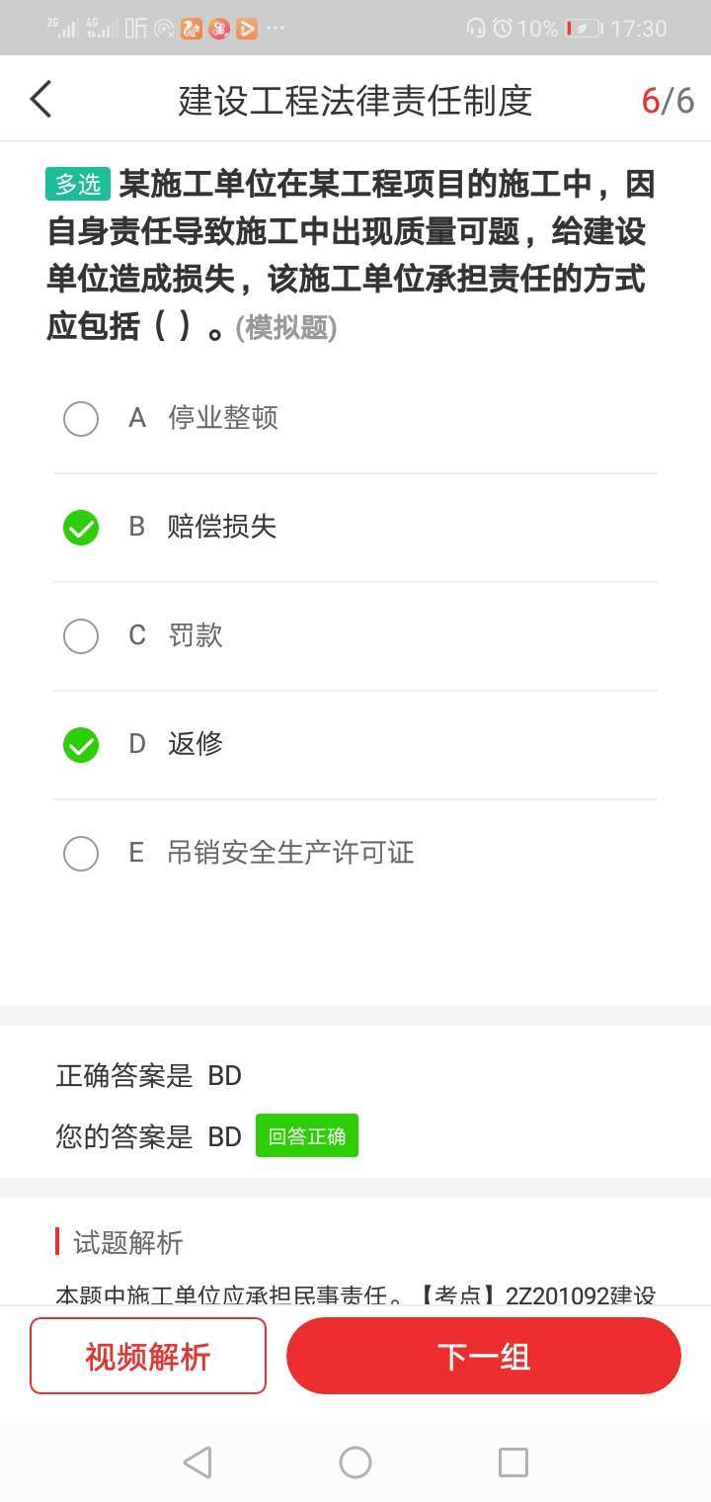Image resolution: width=711 pixels, height=1502 pixels.
Task: Tap the battery icon in status bar
Action: coord(584,29)
